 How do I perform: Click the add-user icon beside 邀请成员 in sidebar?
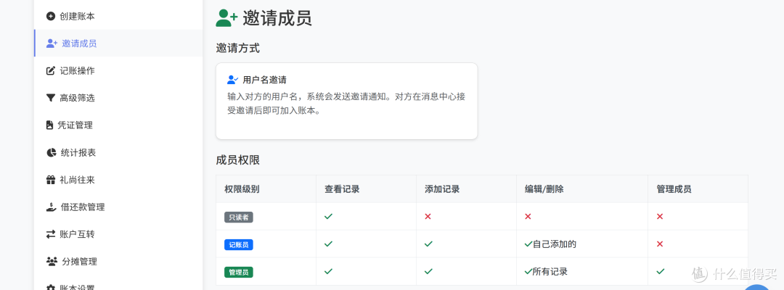[x=52, y=43]
